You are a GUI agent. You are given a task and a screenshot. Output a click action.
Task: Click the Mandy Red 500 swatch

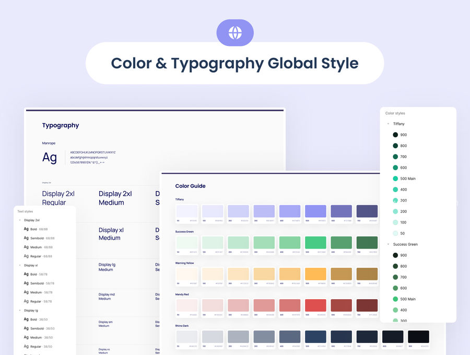coord(315,305)
